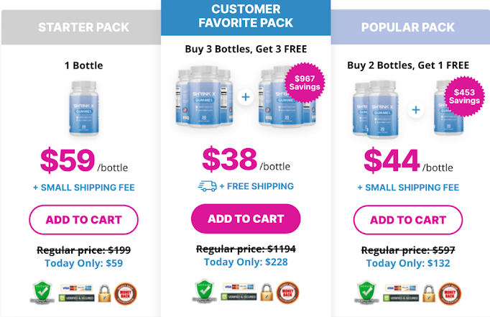The height and width of the screenshot is (317, 490).
Task: Click the plus icon in Popular Pack
Action: [416, 110]
